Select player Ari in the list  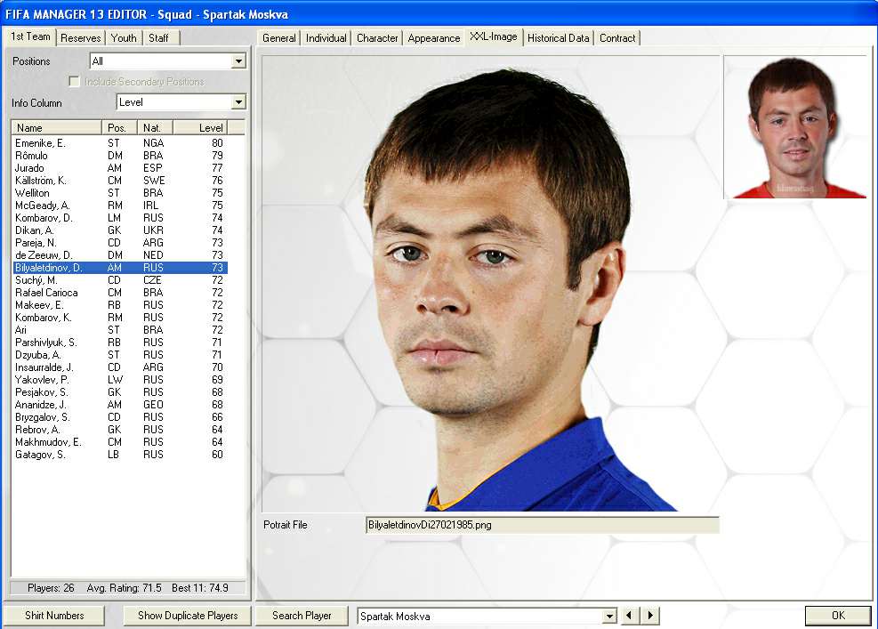pos(120,330)
